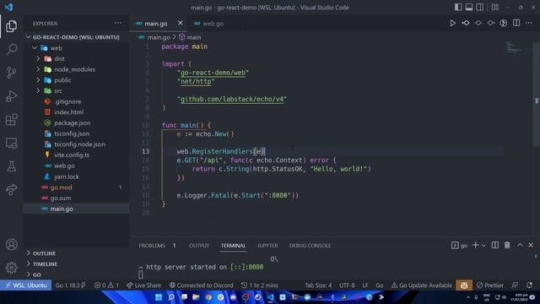The height and width of the screenshot is (304, 540).
Task: Expand the public folder
Action: 76,80
